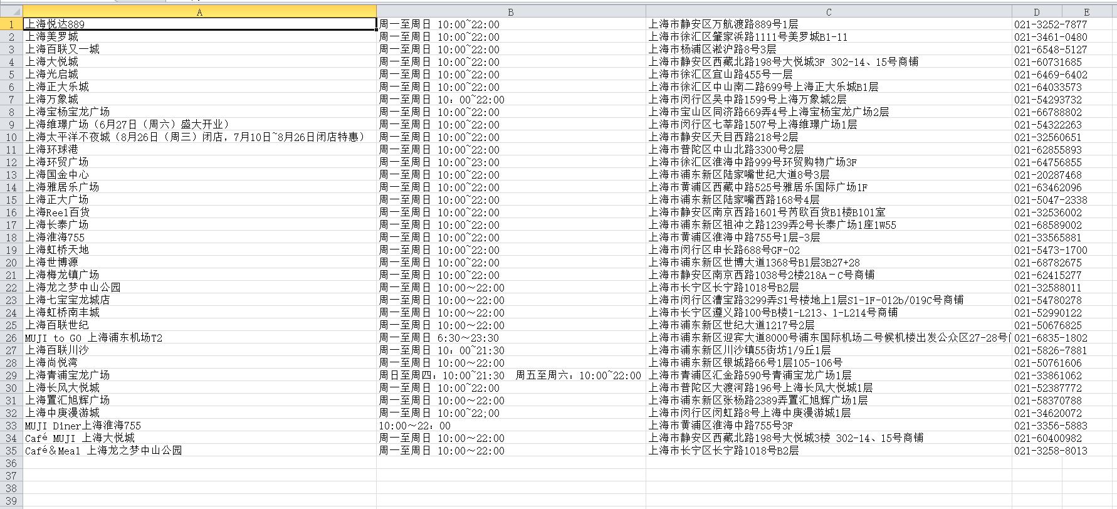
Task: Click cell 上海环贸广场
Action: tap(199, 162)
